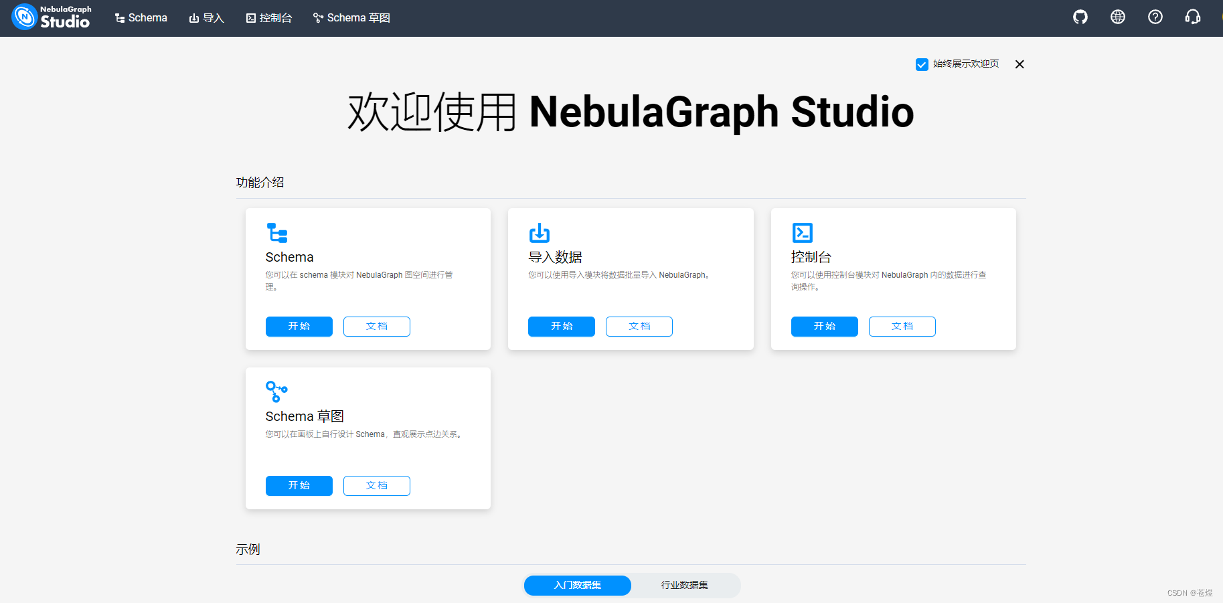Open Schema in the top navigation
Viewport: 1223px width, 603px height.
141,18
